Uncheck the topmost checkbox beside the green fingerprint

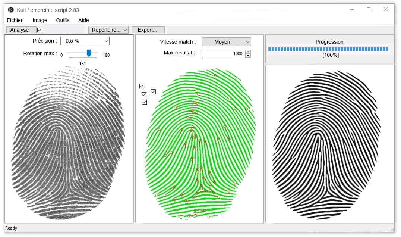tap(142, 86)
